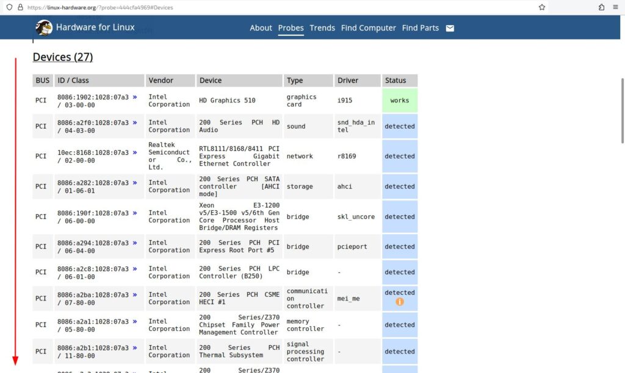Open the browser extensions puzzle icon
Image resolution: width=625 pixels, height=373 pixels.
click(x=601, y=7)
